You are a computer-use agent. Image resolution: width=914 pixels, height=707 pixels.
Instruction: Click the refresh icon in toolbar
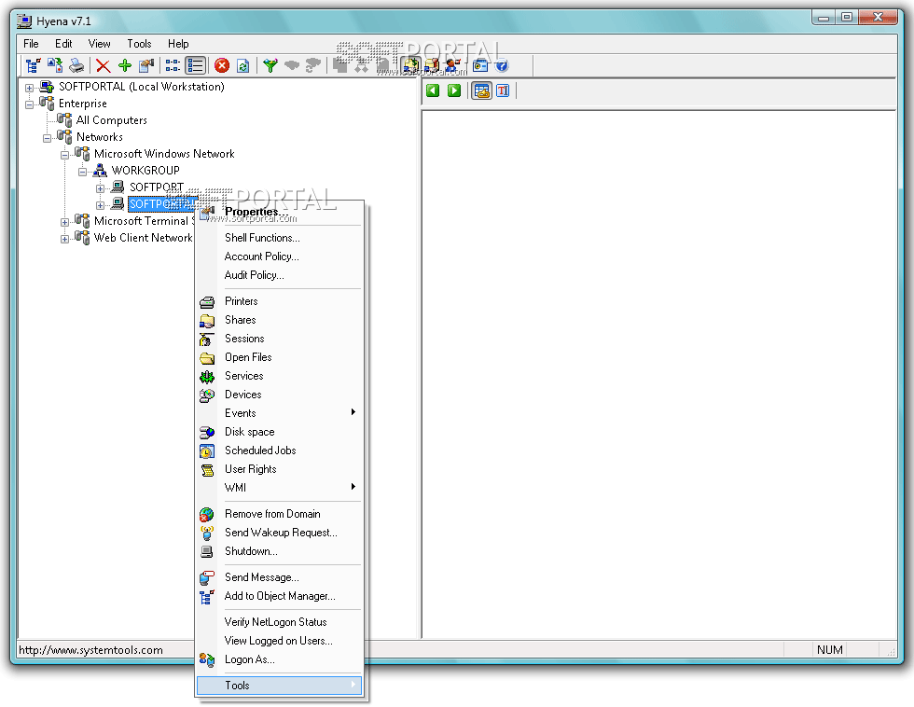point(242,65)
